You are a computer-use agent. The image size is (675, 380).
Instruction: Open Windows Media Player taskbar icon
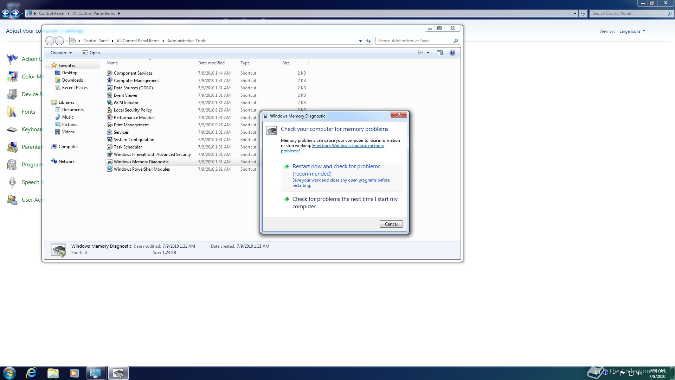pyautogui.click(x=74, y=373)
